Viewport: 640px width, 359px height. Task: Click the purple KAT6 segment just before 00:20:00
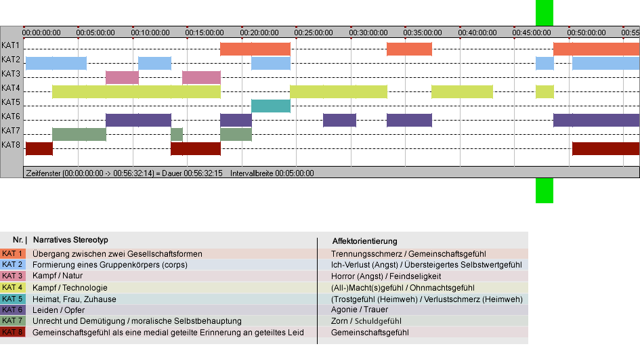(236, 120)
